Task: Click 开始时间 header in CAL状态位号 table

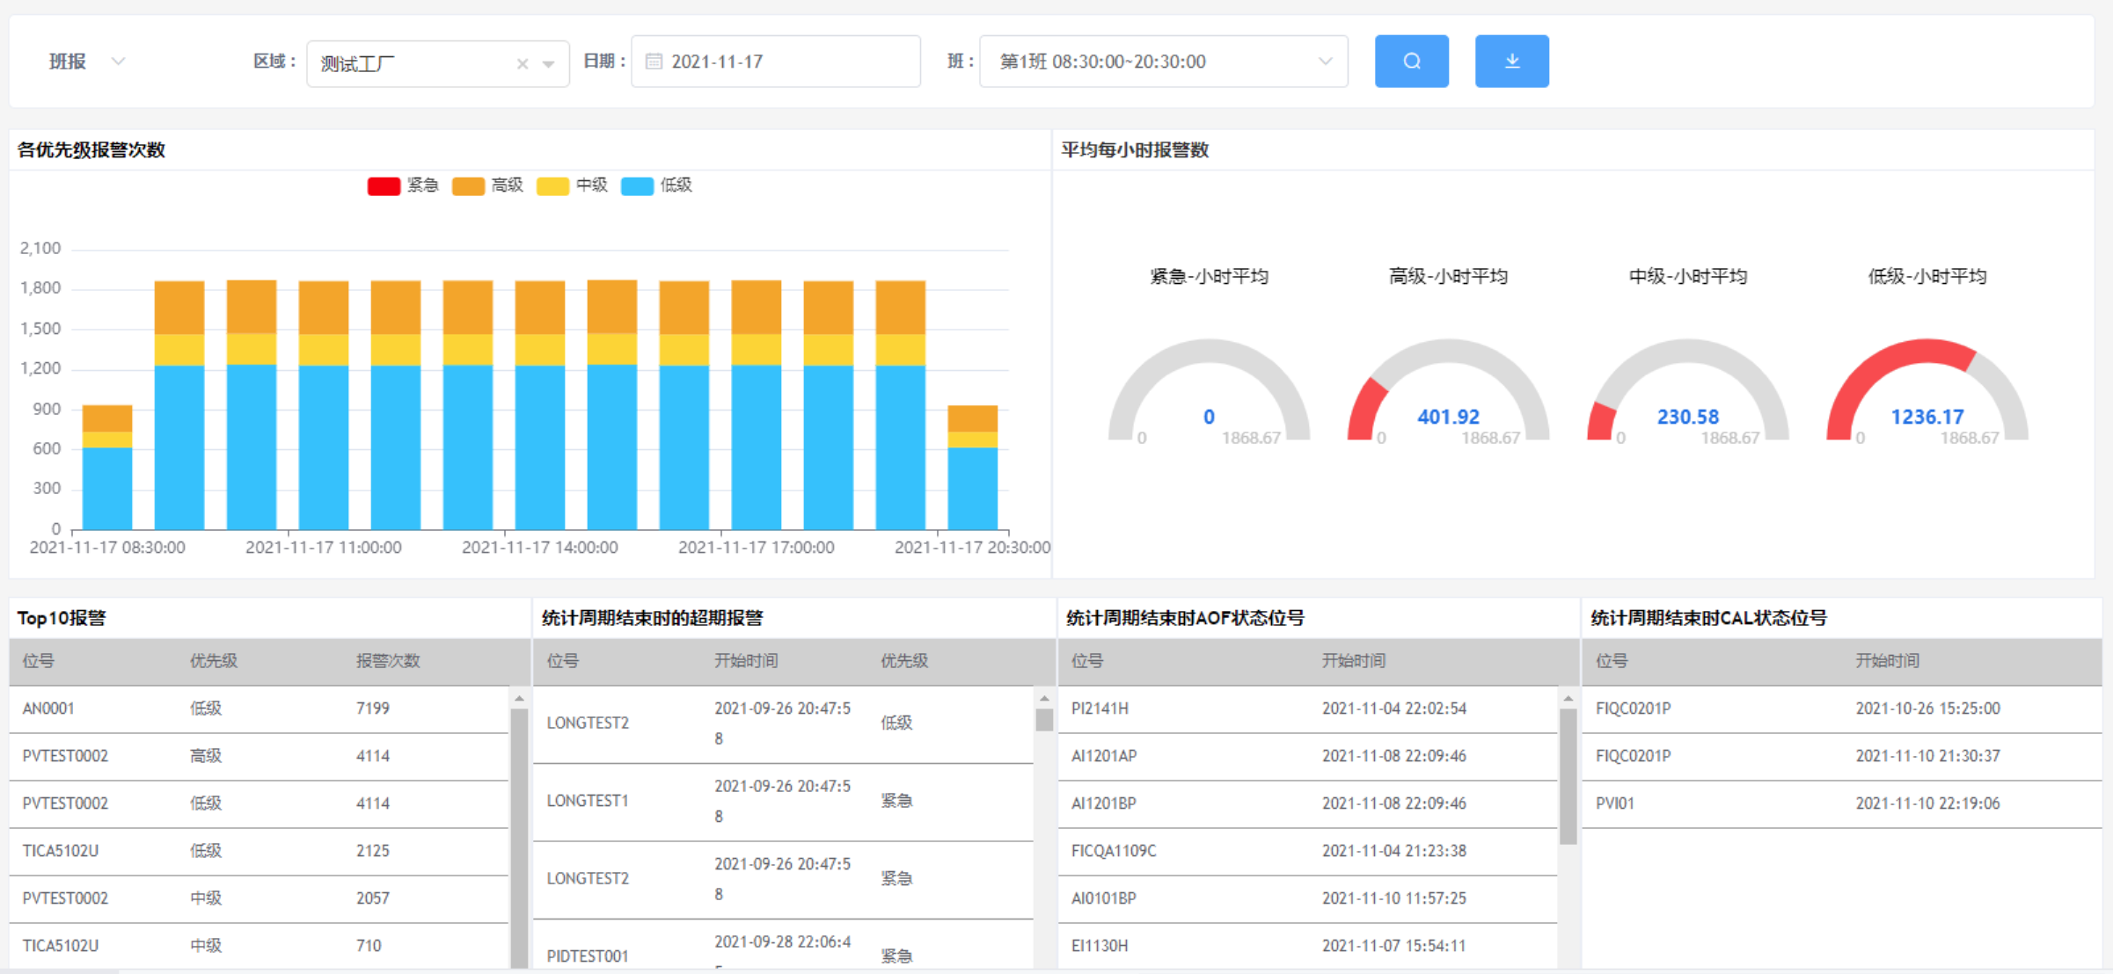Action: (x=1888, y=661)
